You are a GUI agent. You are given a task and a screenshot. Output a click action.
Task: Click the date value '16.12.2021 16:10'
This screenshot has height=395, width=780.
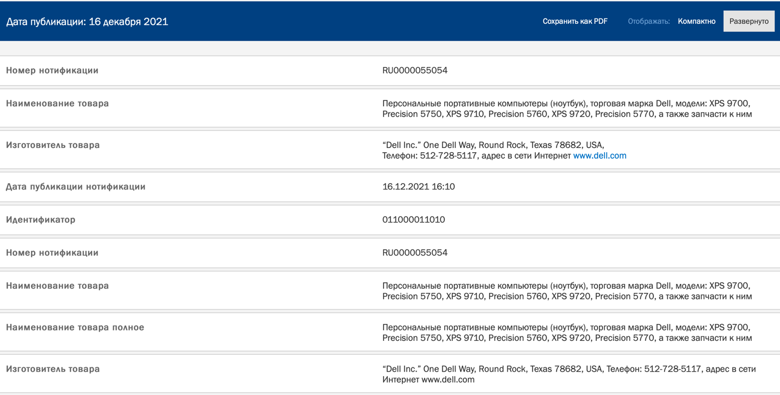point(419,186)
